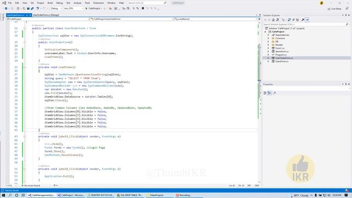Expand the Dependencies node

(x=268, y=35)
